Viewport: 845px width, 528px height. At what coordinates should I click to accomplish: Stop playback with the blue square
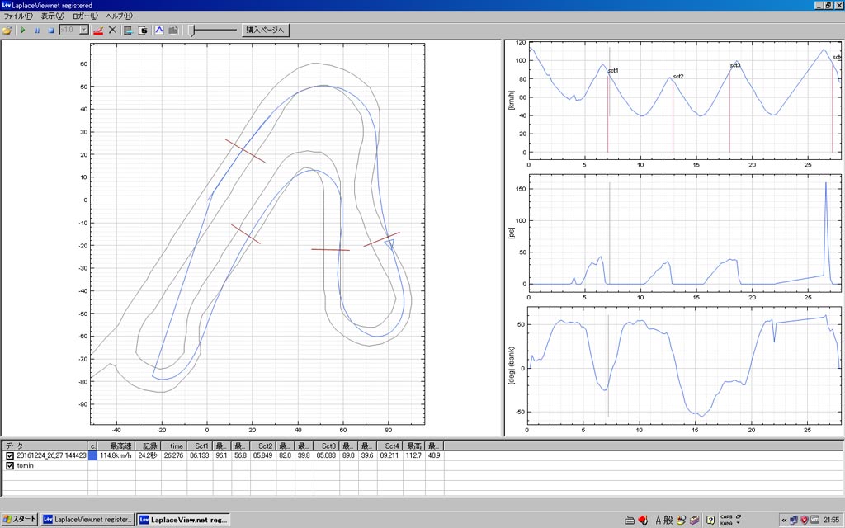50,31
